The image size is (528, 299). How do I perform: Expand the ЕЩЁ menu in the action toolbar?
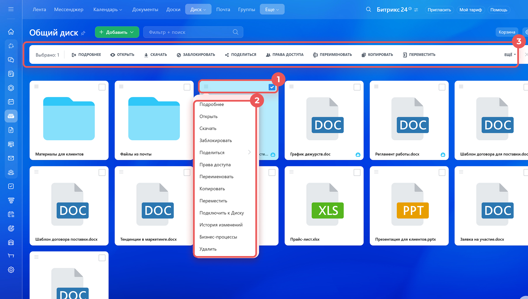click(510, 55)
